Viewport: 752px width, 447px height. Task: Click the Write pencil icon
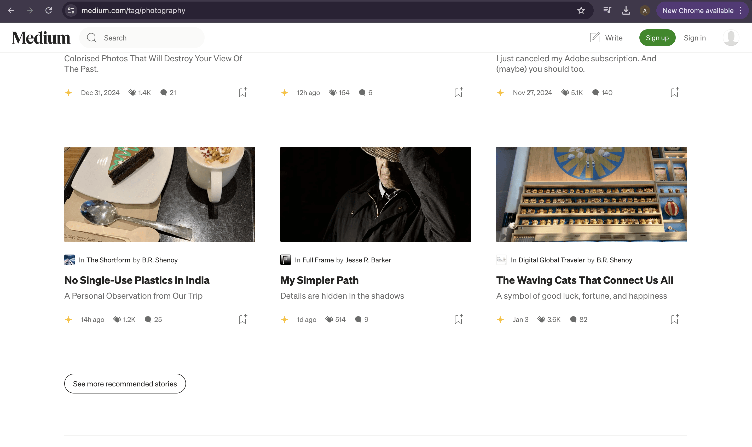595,38
